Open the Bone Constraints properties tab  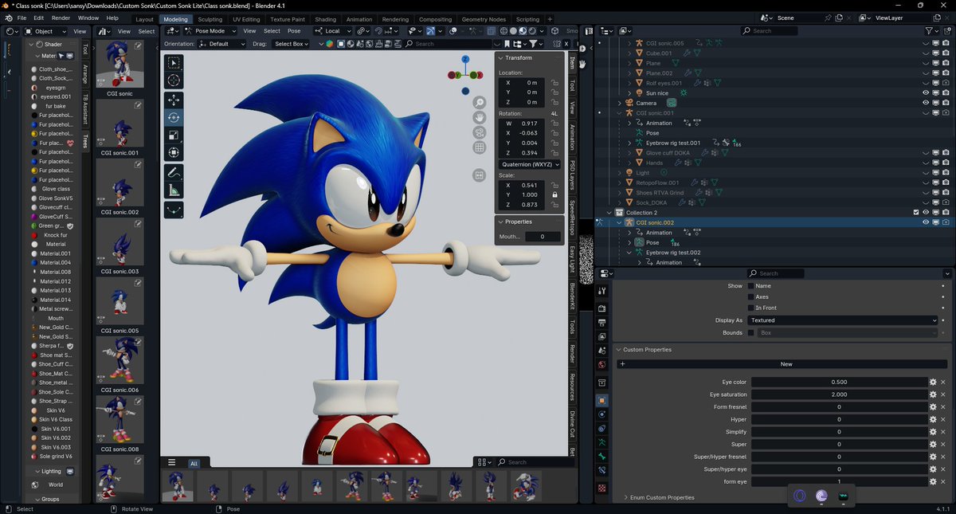602,471
